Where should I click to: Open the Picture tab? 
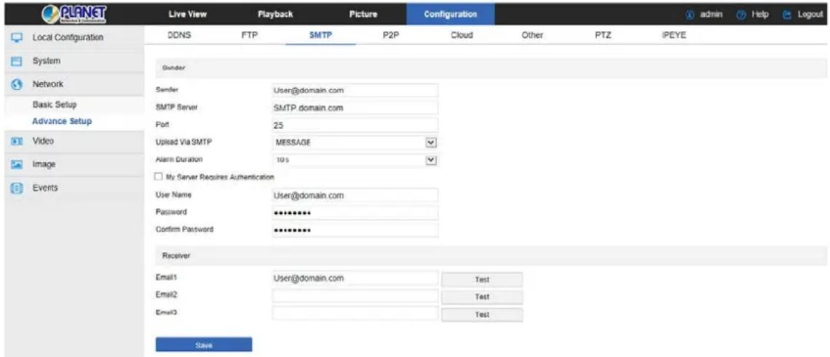pos(363,15)
